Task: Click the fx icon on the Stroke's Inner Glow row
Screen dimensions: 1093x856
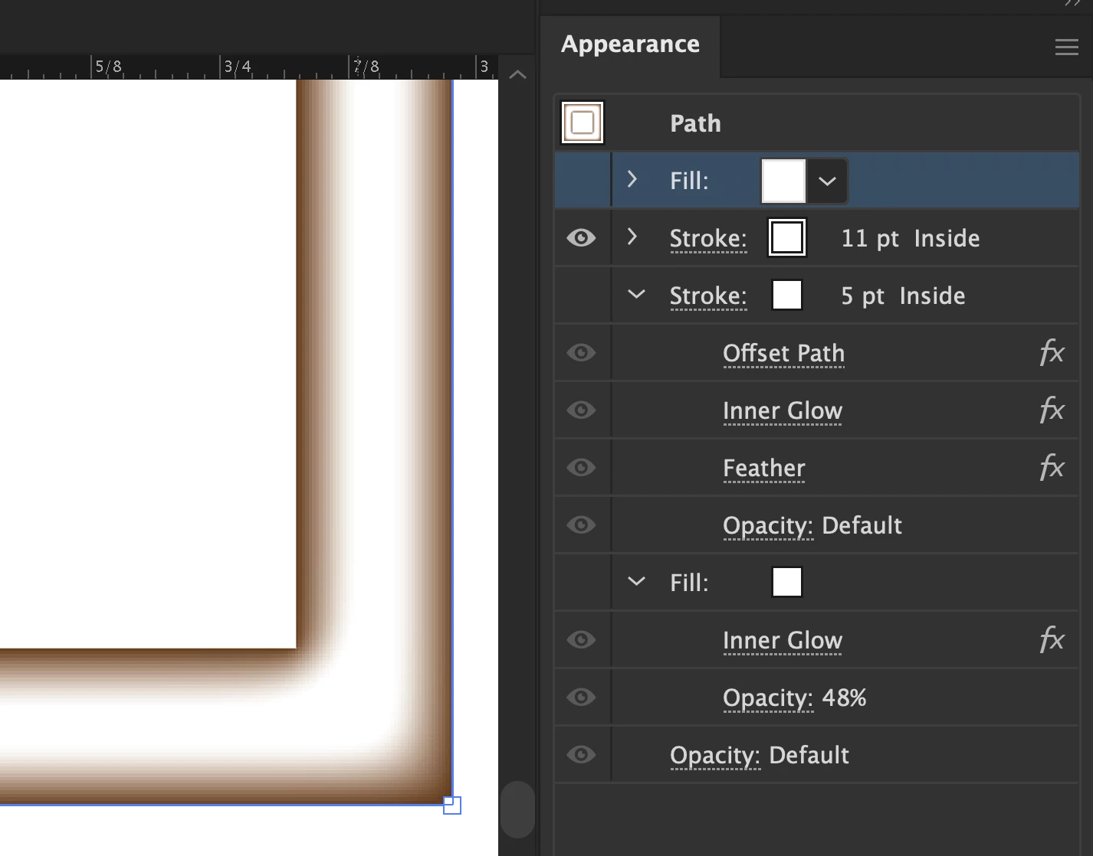Action: [1052, 410]
